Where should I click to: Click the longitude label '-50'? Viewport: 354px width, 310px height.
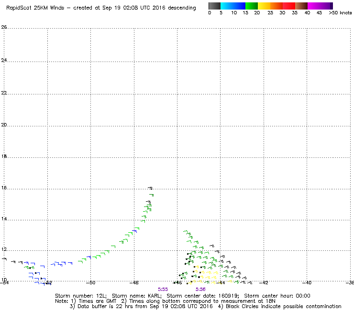point(91,283)
